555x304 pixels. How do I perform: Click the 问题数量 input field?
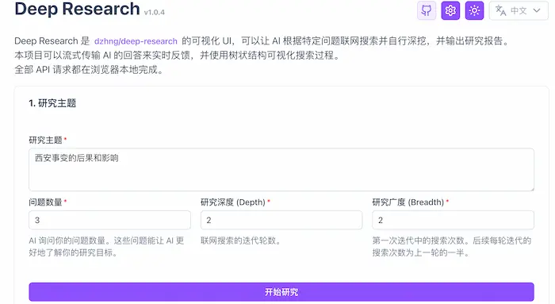109,220
